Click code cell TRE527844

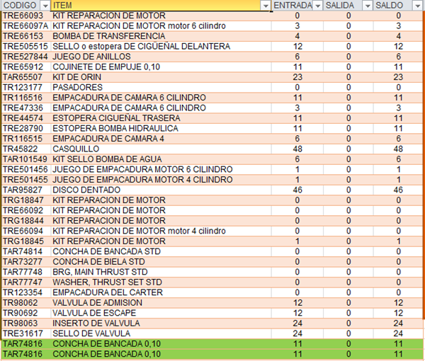(26, 57)
